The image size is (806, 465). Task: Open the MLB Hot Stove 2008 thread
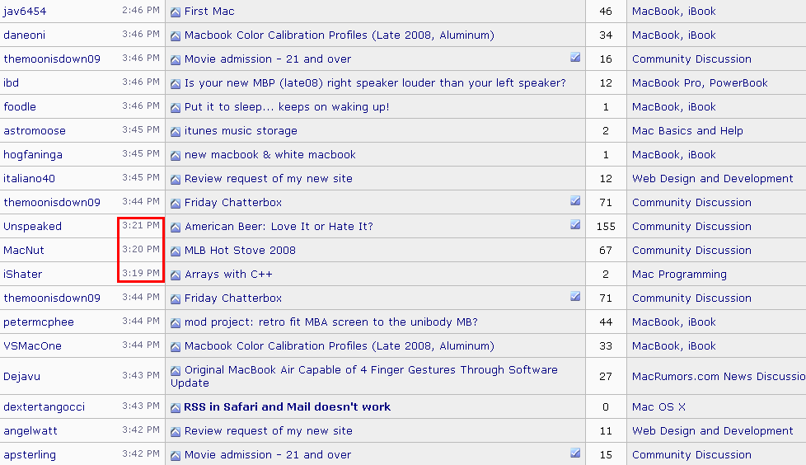(x=240, y=251)
